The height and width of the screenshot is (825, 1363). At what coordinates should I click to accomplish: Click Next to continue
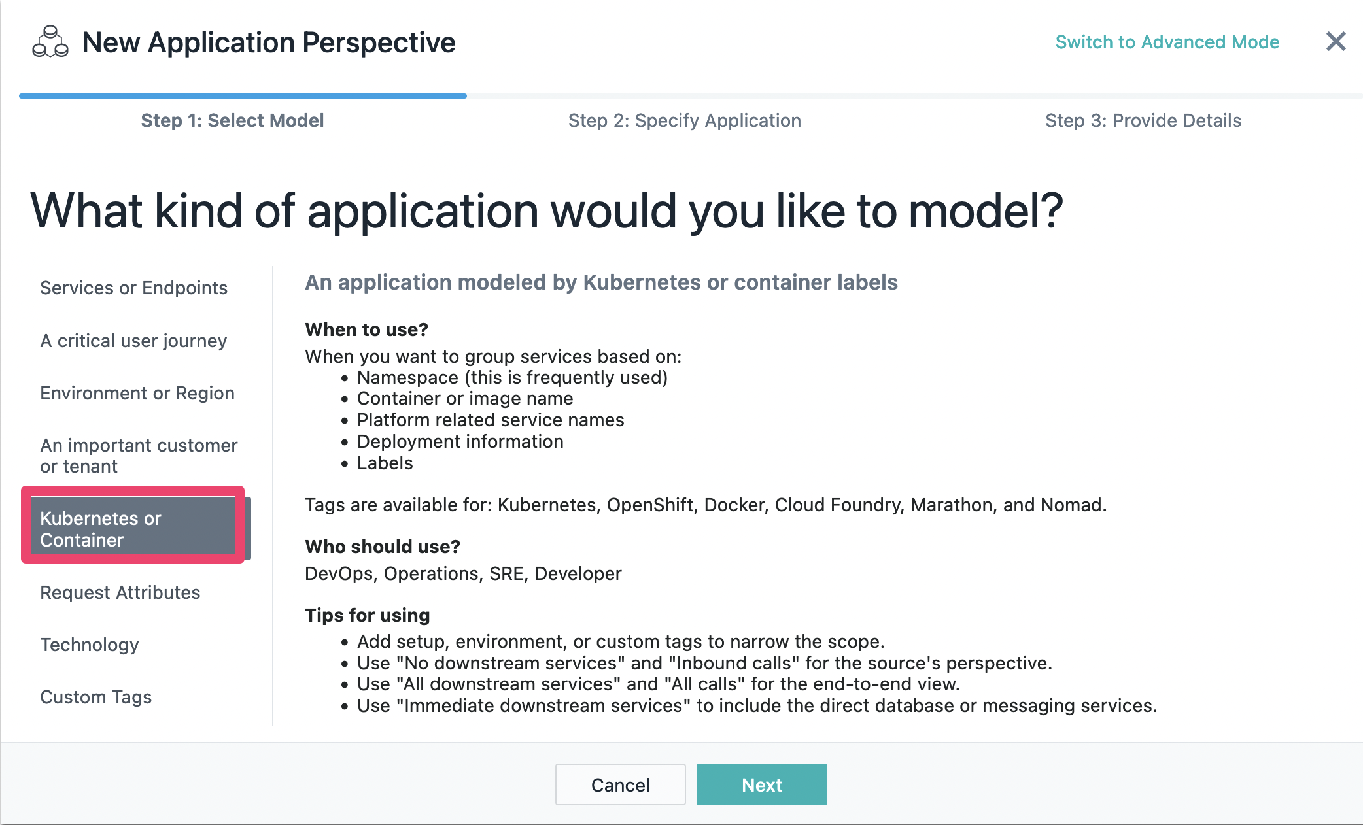tap(761, 784)
